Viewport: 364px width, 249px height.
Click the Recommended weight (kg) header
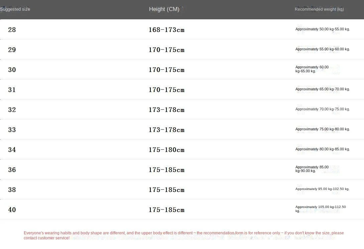(319, 9)
